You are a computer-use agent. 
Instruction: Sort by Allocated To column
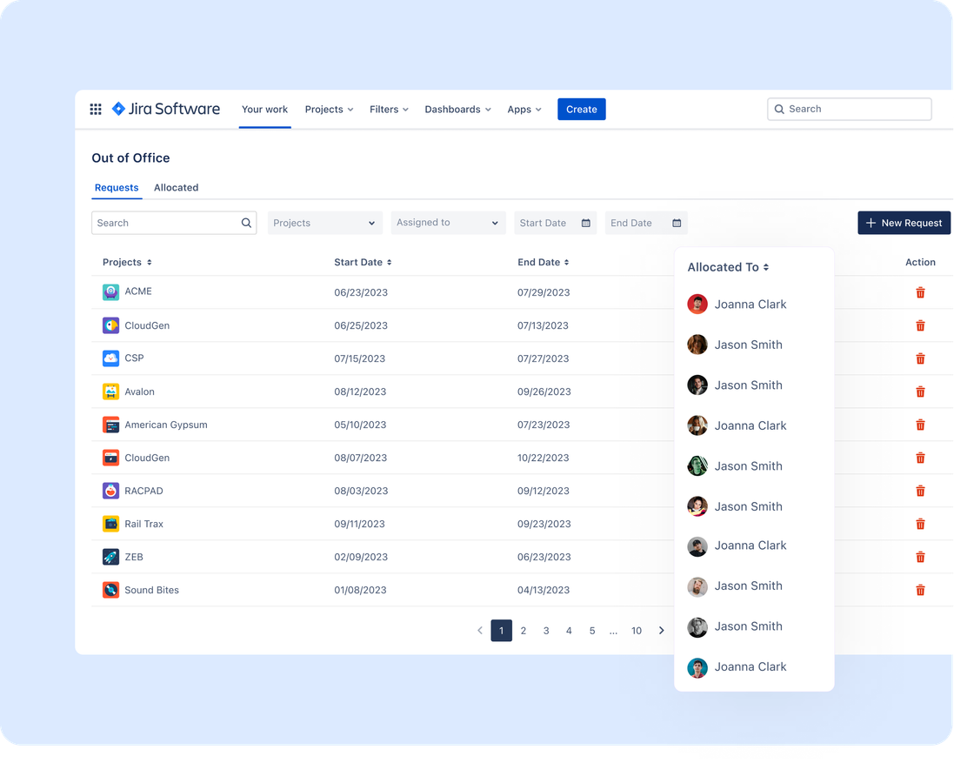point(728,267)
